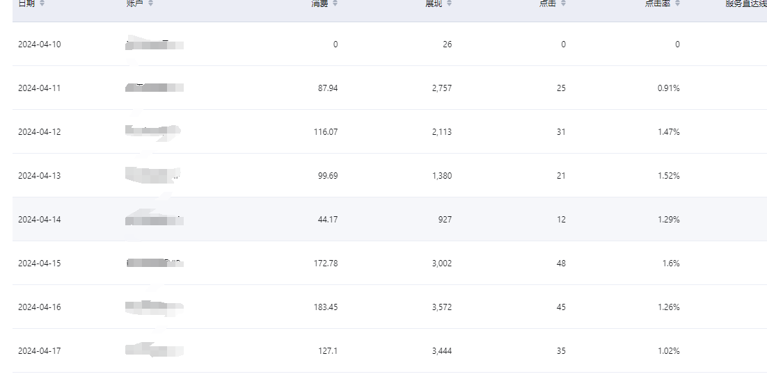Screen dimensions: 767x381
Task: Click the 172.78 spend value
Action: 325,264
